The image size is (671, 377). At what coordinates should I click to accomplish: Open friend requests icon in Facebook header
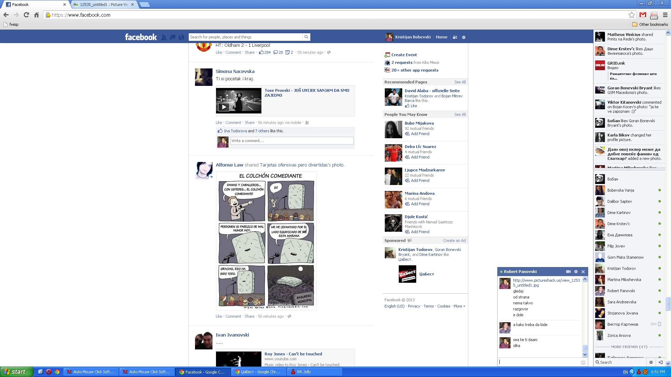(164, 37)
